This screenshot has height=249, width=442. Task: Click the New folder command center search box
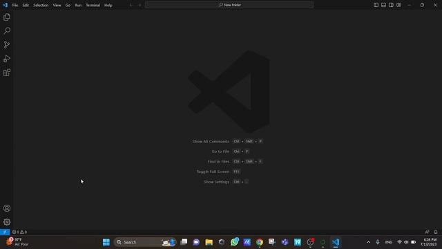coord(229,5)
